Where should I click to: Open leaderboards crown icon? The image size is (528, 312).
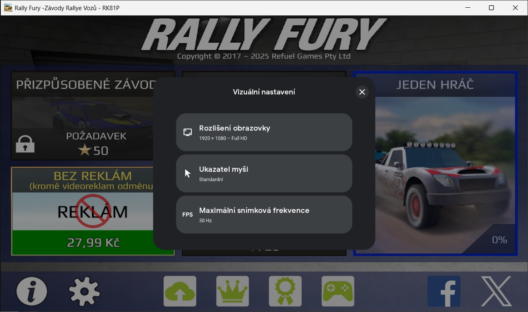(232, 291)
